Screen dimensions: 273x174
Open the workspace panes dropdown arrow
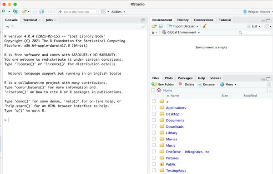(108, 12)
